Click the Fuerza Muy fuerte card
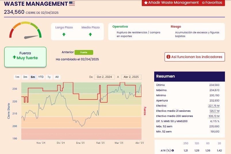The width and height of the screenshot is (231, 154). click(x=25, y=57)
